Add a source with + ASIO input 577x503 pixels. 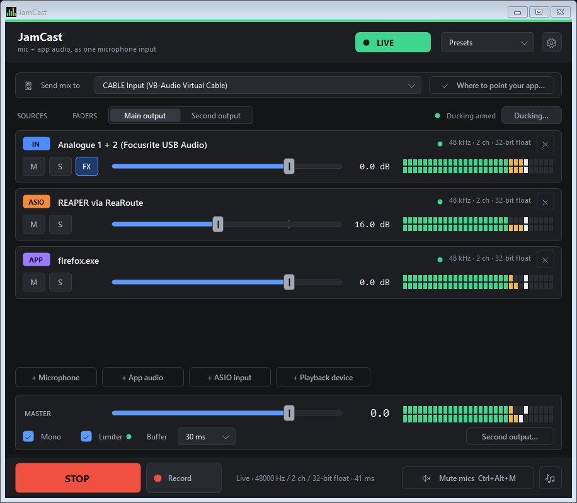230,377
